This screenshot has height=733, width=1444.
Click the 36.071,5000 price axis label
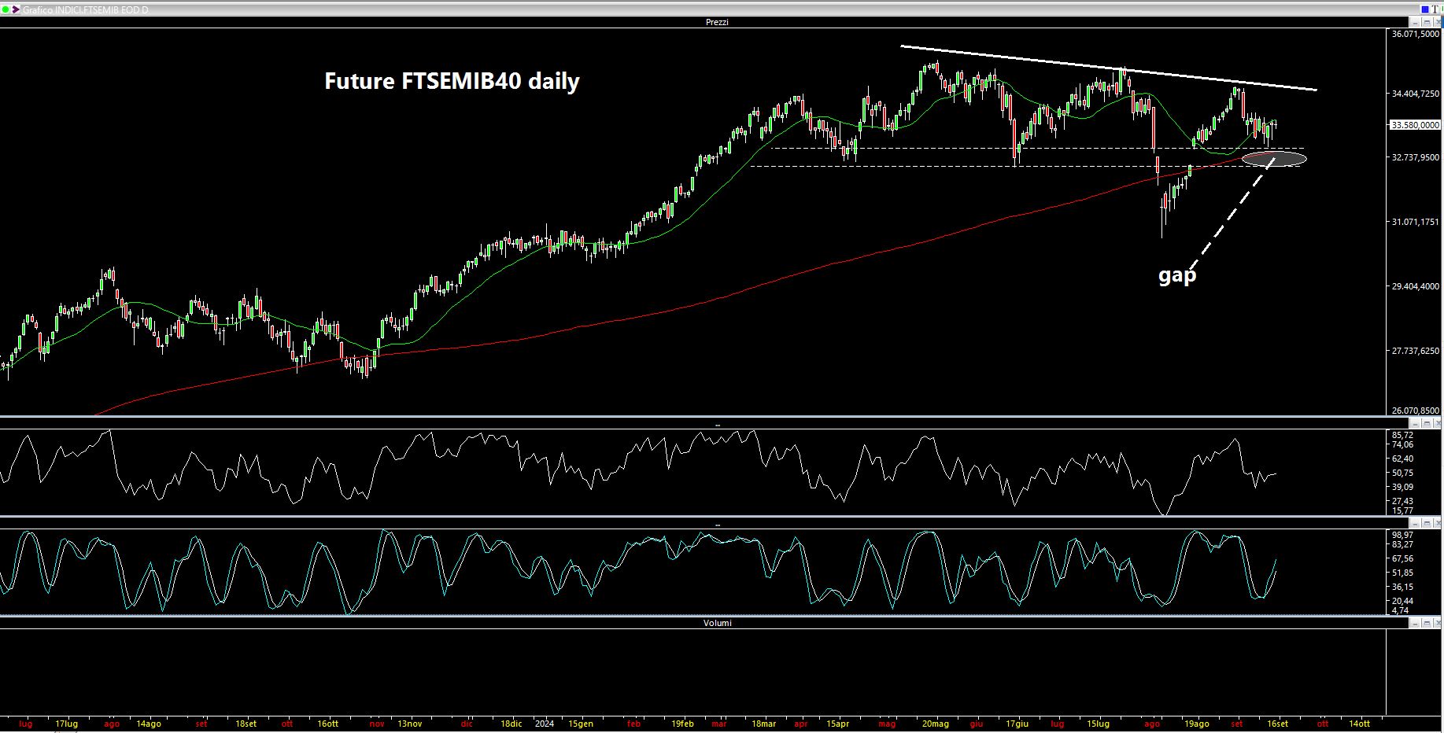pos(1415,34)
